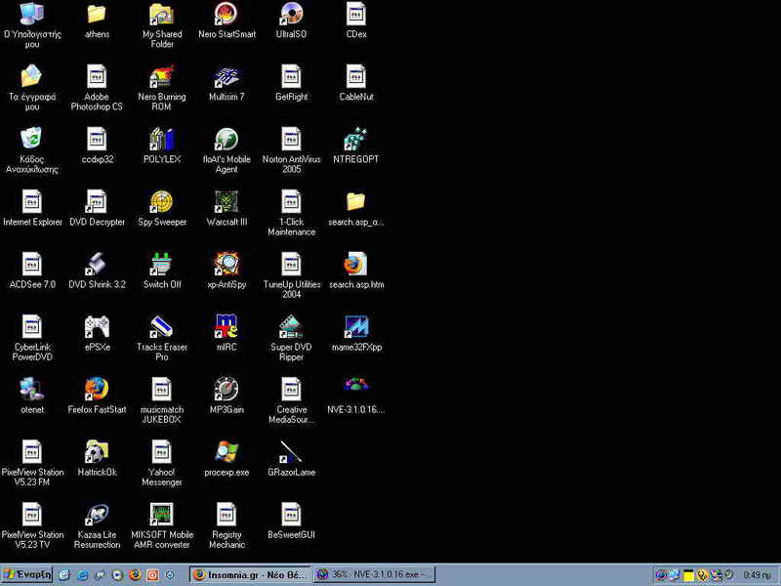781x586 pixels.
Task: Switch to the Insomnia.gr taskbar window
Action: (x=250, y=575)
